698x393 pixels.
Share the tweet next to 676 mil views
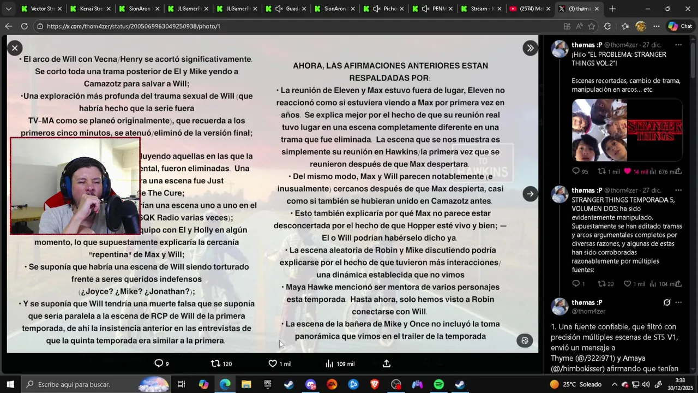pos(678,171)
